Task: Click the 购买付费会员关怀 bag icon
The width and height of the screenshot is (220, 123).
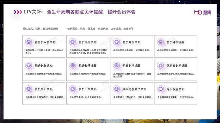Action: point(116,89)
